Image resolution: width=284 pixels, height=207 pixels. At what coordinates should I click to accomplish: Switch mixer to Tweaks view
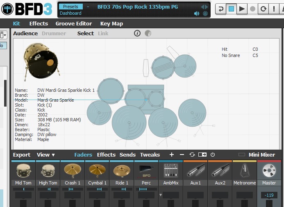(150, 155)
